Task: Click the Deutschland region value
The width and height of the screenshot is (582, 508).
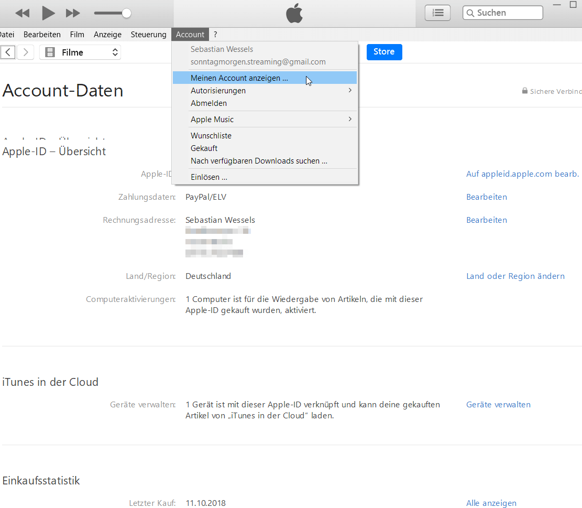Action: pos(208,276)
